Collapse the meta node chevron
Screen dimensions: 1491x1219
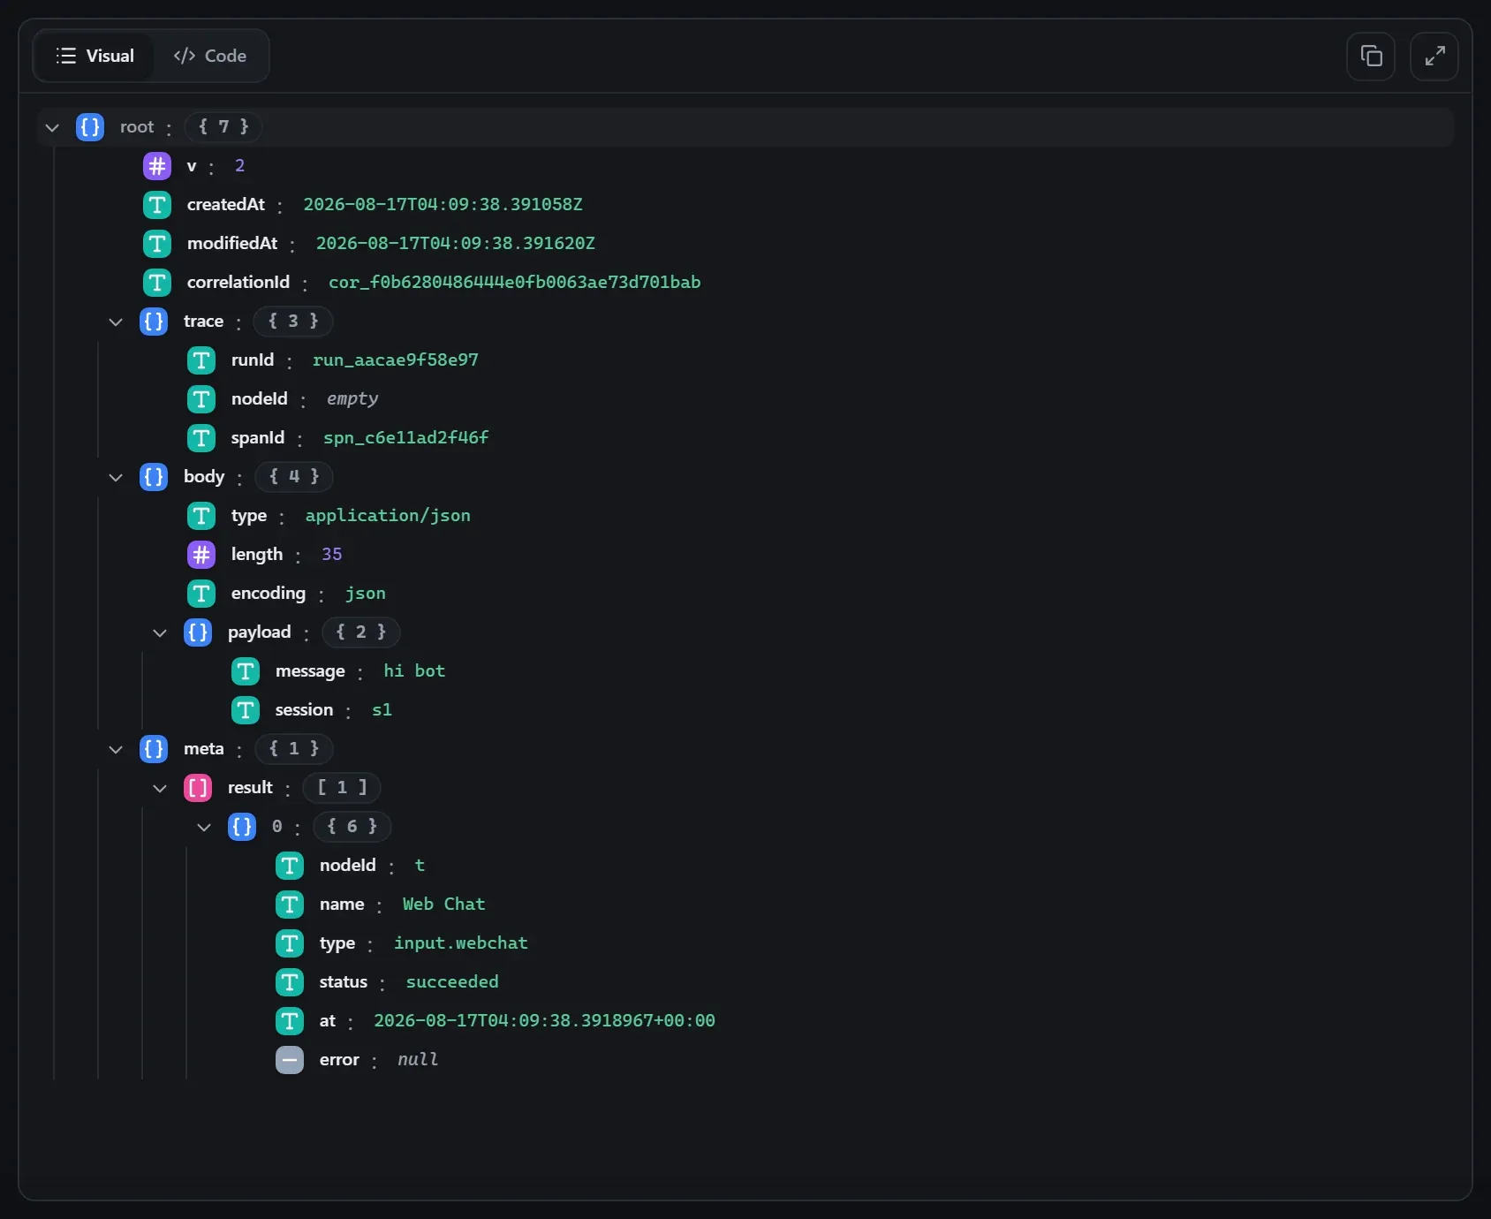pyautogui.click(x=116, y=749)
